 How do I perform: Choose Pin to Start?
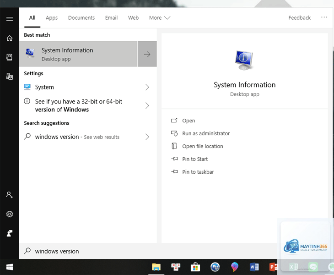click(195, 159)
